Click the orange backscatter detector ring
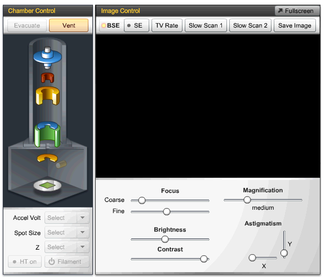This screenshot has height=280, width=325. pos(47,158)
